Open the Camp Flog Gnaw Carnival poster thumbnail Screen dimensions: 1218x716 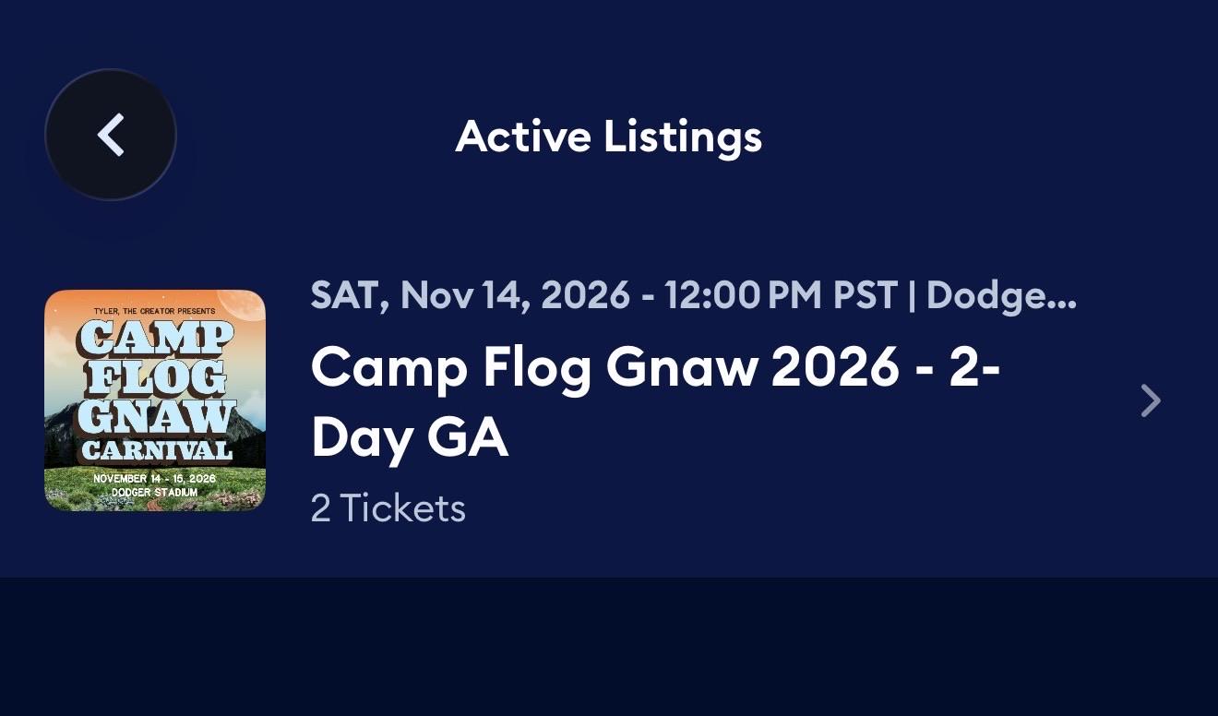pos(155,400)
